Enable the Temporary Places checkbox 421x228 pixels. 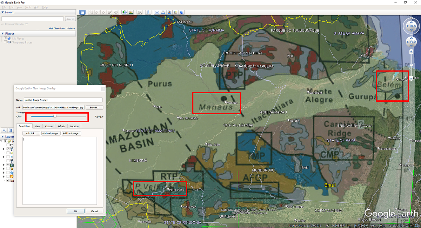[x=5, y=42]
